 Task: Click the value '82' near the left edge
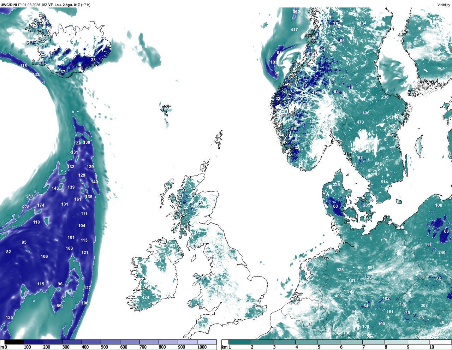(8, 252)
